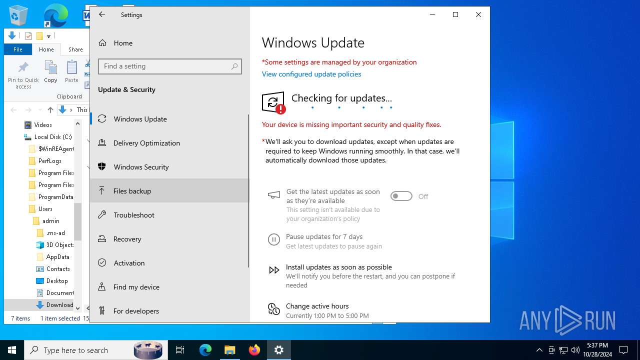Click the Find a setting search box
Screen dimensions: 640x360
coord(170,66)
